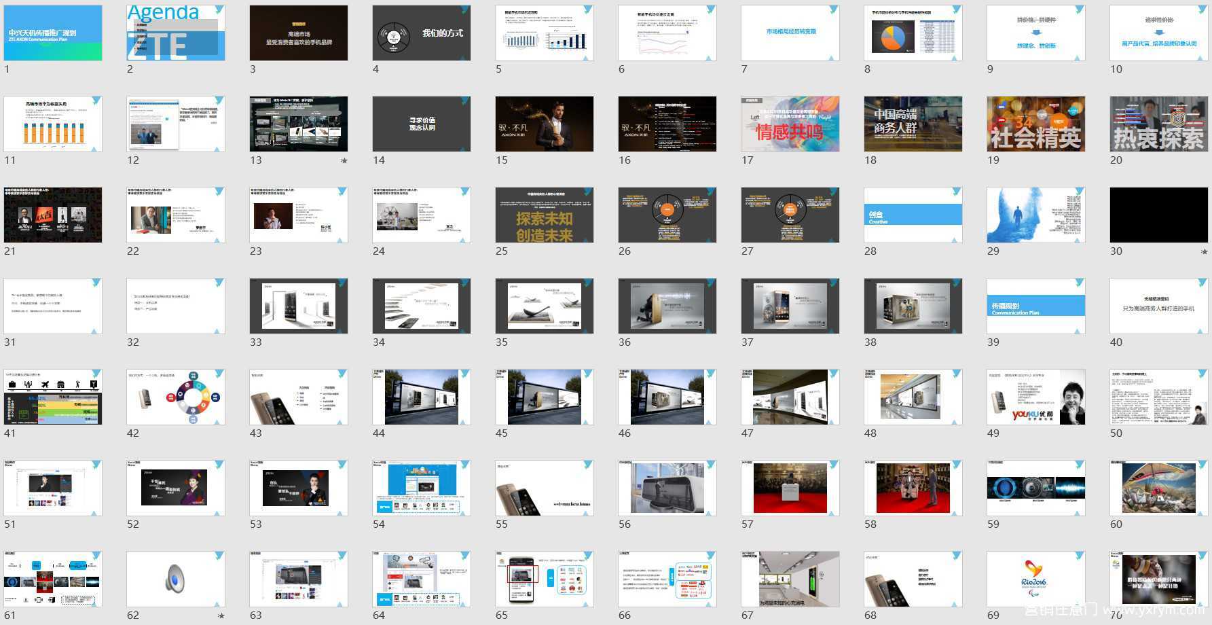This screenshot has height=625, width=1212.
Task: Select slide 62 speaker audio thumbnail
Action: pos(176,579)
